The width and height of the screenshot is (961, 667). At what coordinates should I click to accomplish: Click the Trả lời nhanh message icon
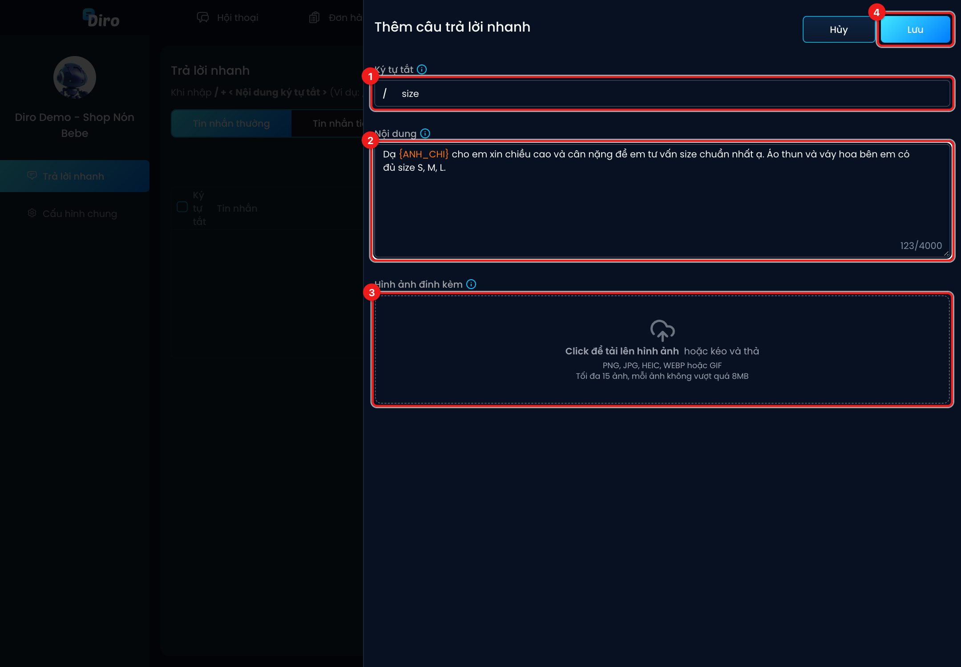tap(32, 176)
